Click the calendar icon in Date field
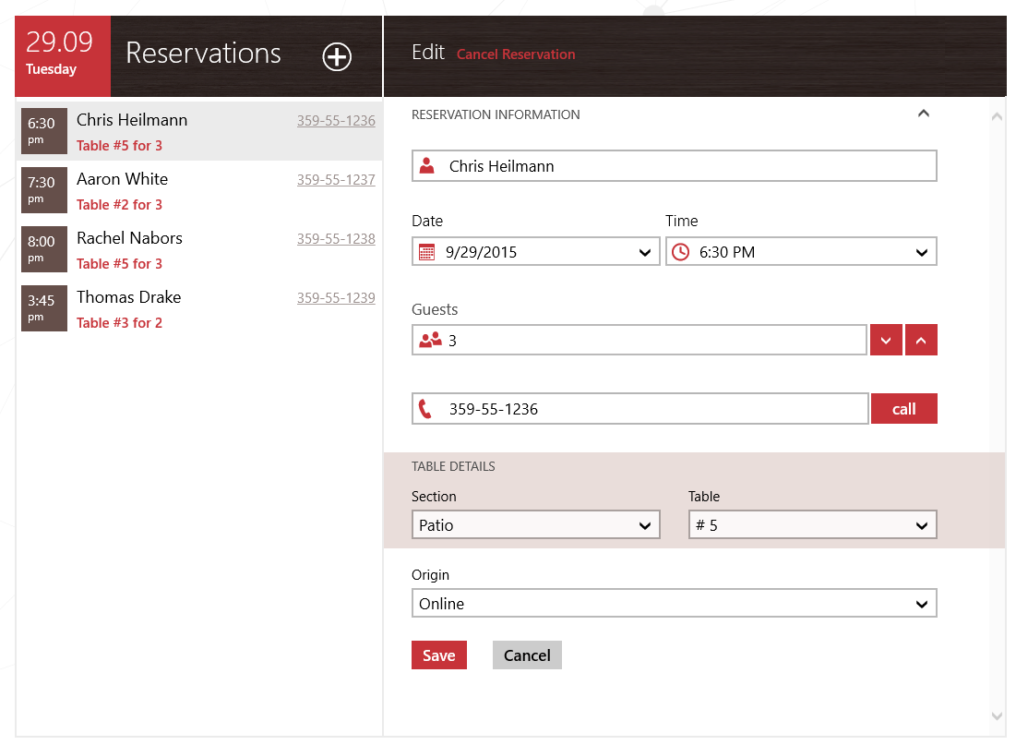Viewport: 1016px width, 745px height. (x=426, y=252)
